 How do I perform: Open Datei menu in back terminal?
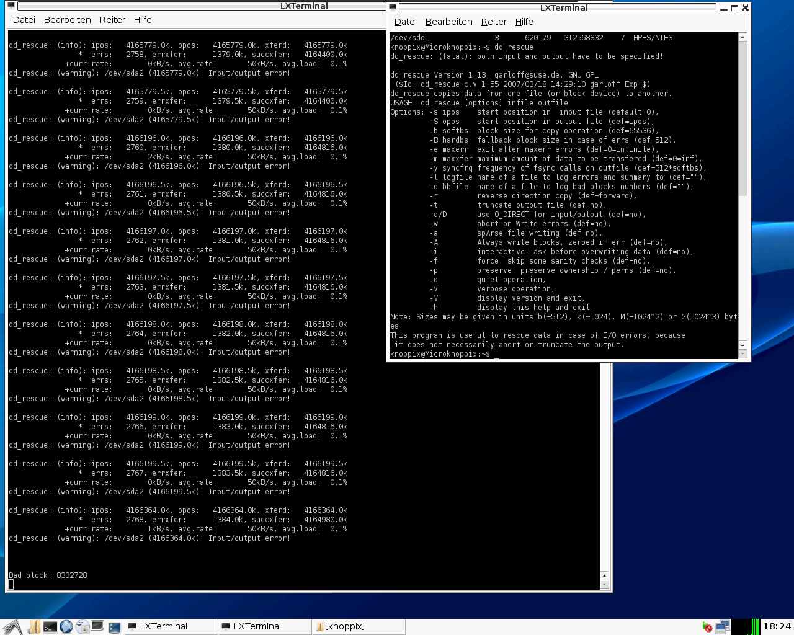pos(24,20)
